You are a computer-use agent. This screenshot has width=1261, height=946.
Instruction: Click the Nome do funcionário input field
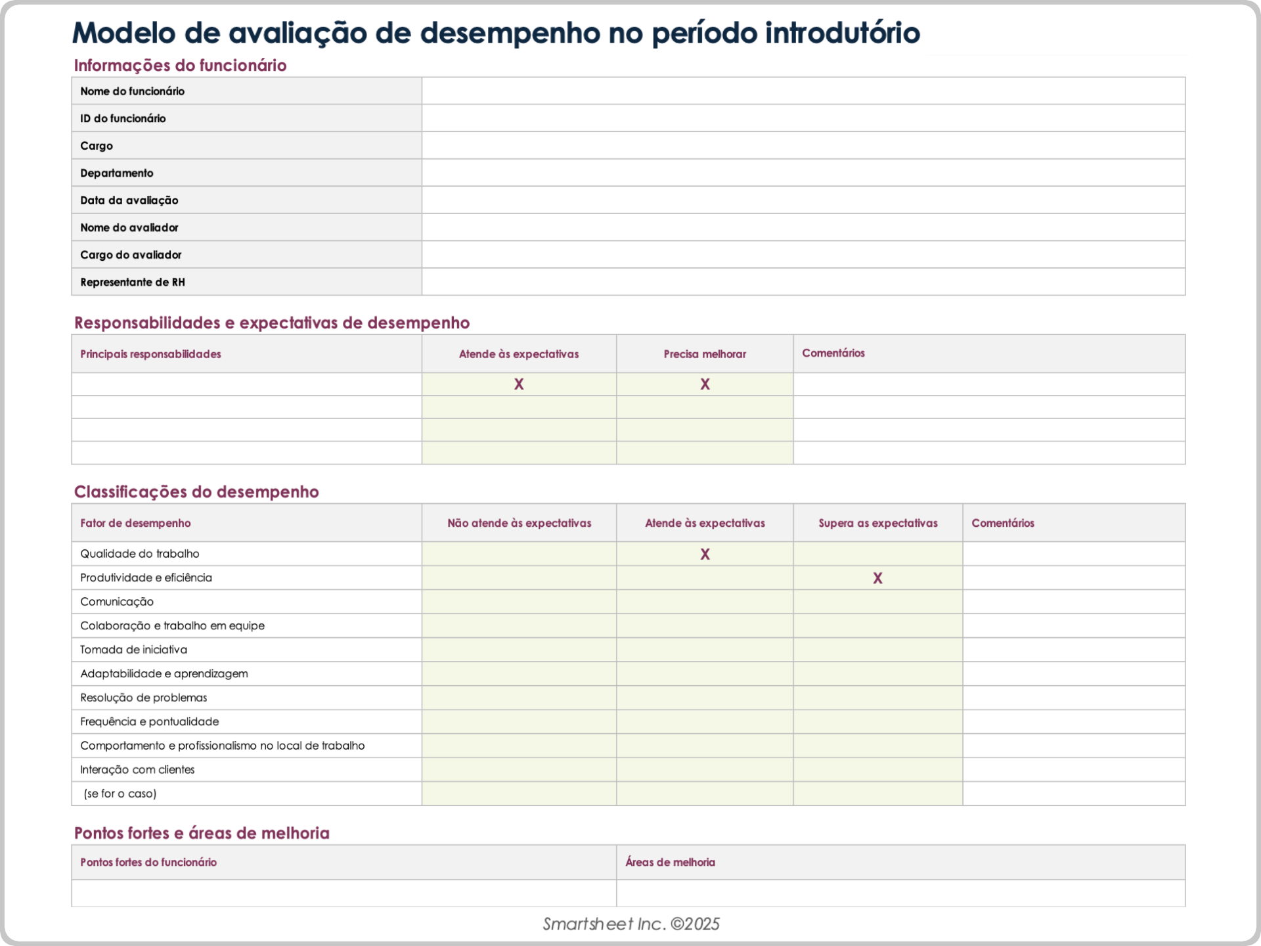click(x=801, y=91)
